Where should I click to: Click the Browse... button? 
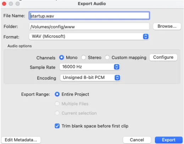167,26
